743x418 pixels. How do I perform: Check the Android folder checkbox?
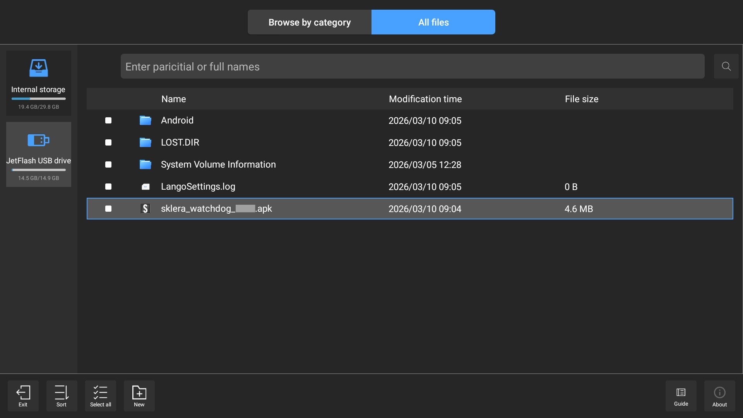coord(108,120)
